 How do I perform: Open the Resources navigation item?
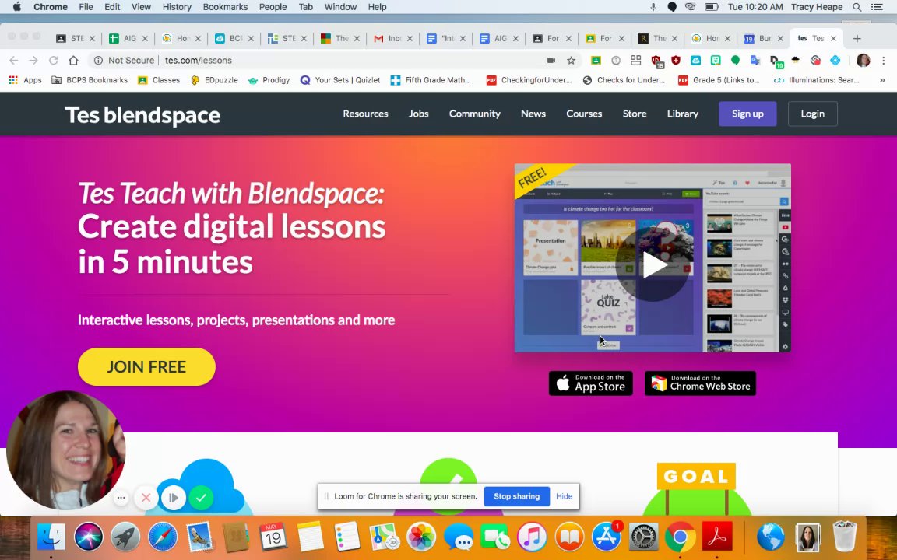point(365,114)
